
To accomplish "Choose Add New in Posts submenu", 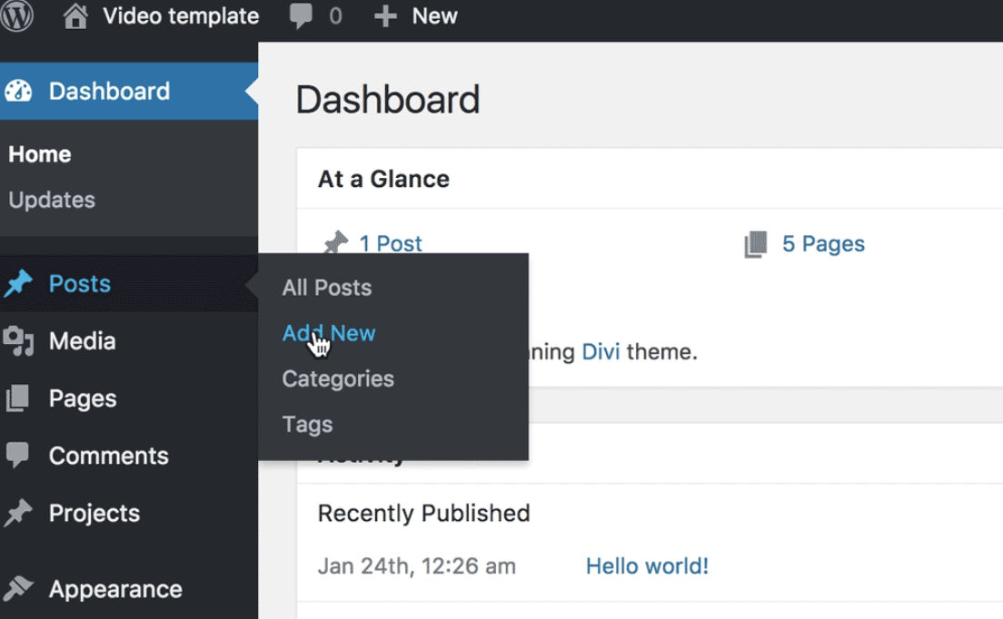I will [329, 333].
